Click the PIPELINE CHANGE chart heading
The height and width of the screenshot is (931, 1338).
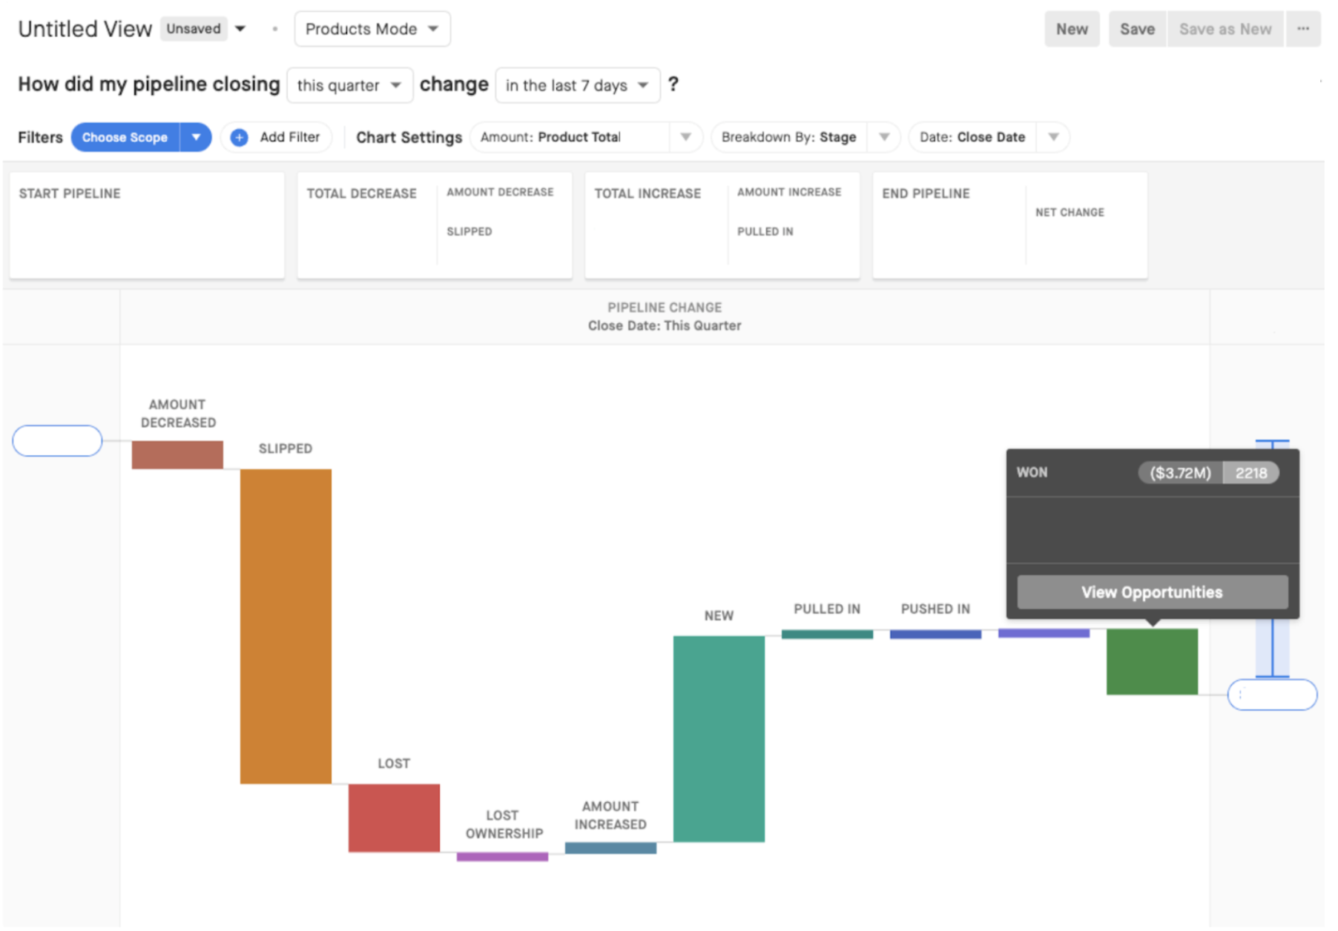tap(665, 307)
